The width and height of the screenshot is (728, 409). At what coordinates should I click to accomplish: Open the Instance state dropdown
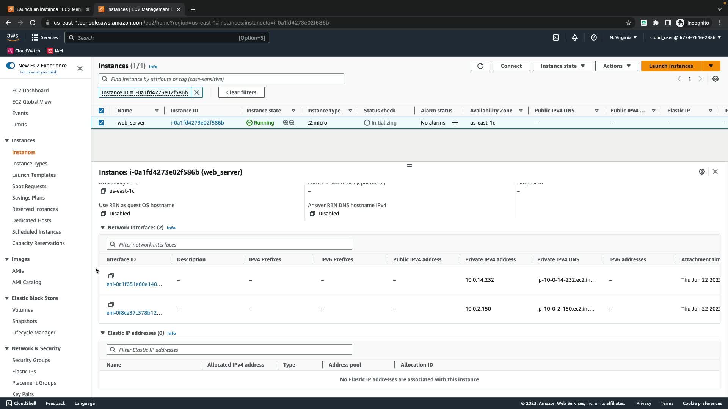tap(562, 66)
